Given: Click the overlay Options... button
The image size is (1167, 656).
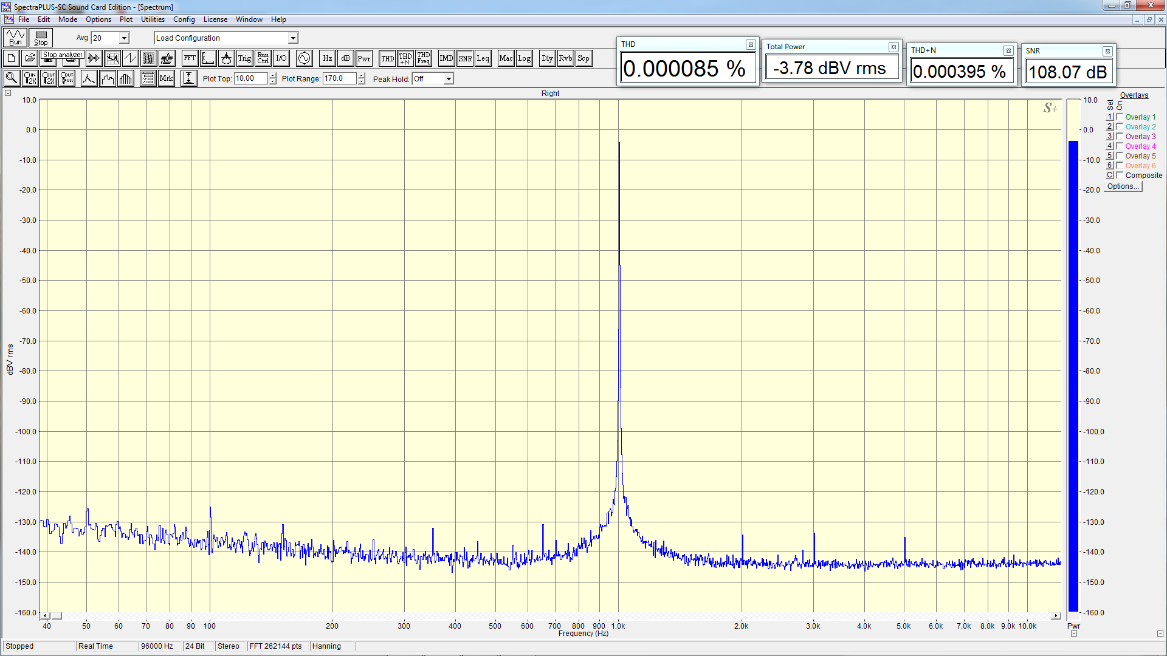Looking at the screenshot, I should coord(1123,186).
